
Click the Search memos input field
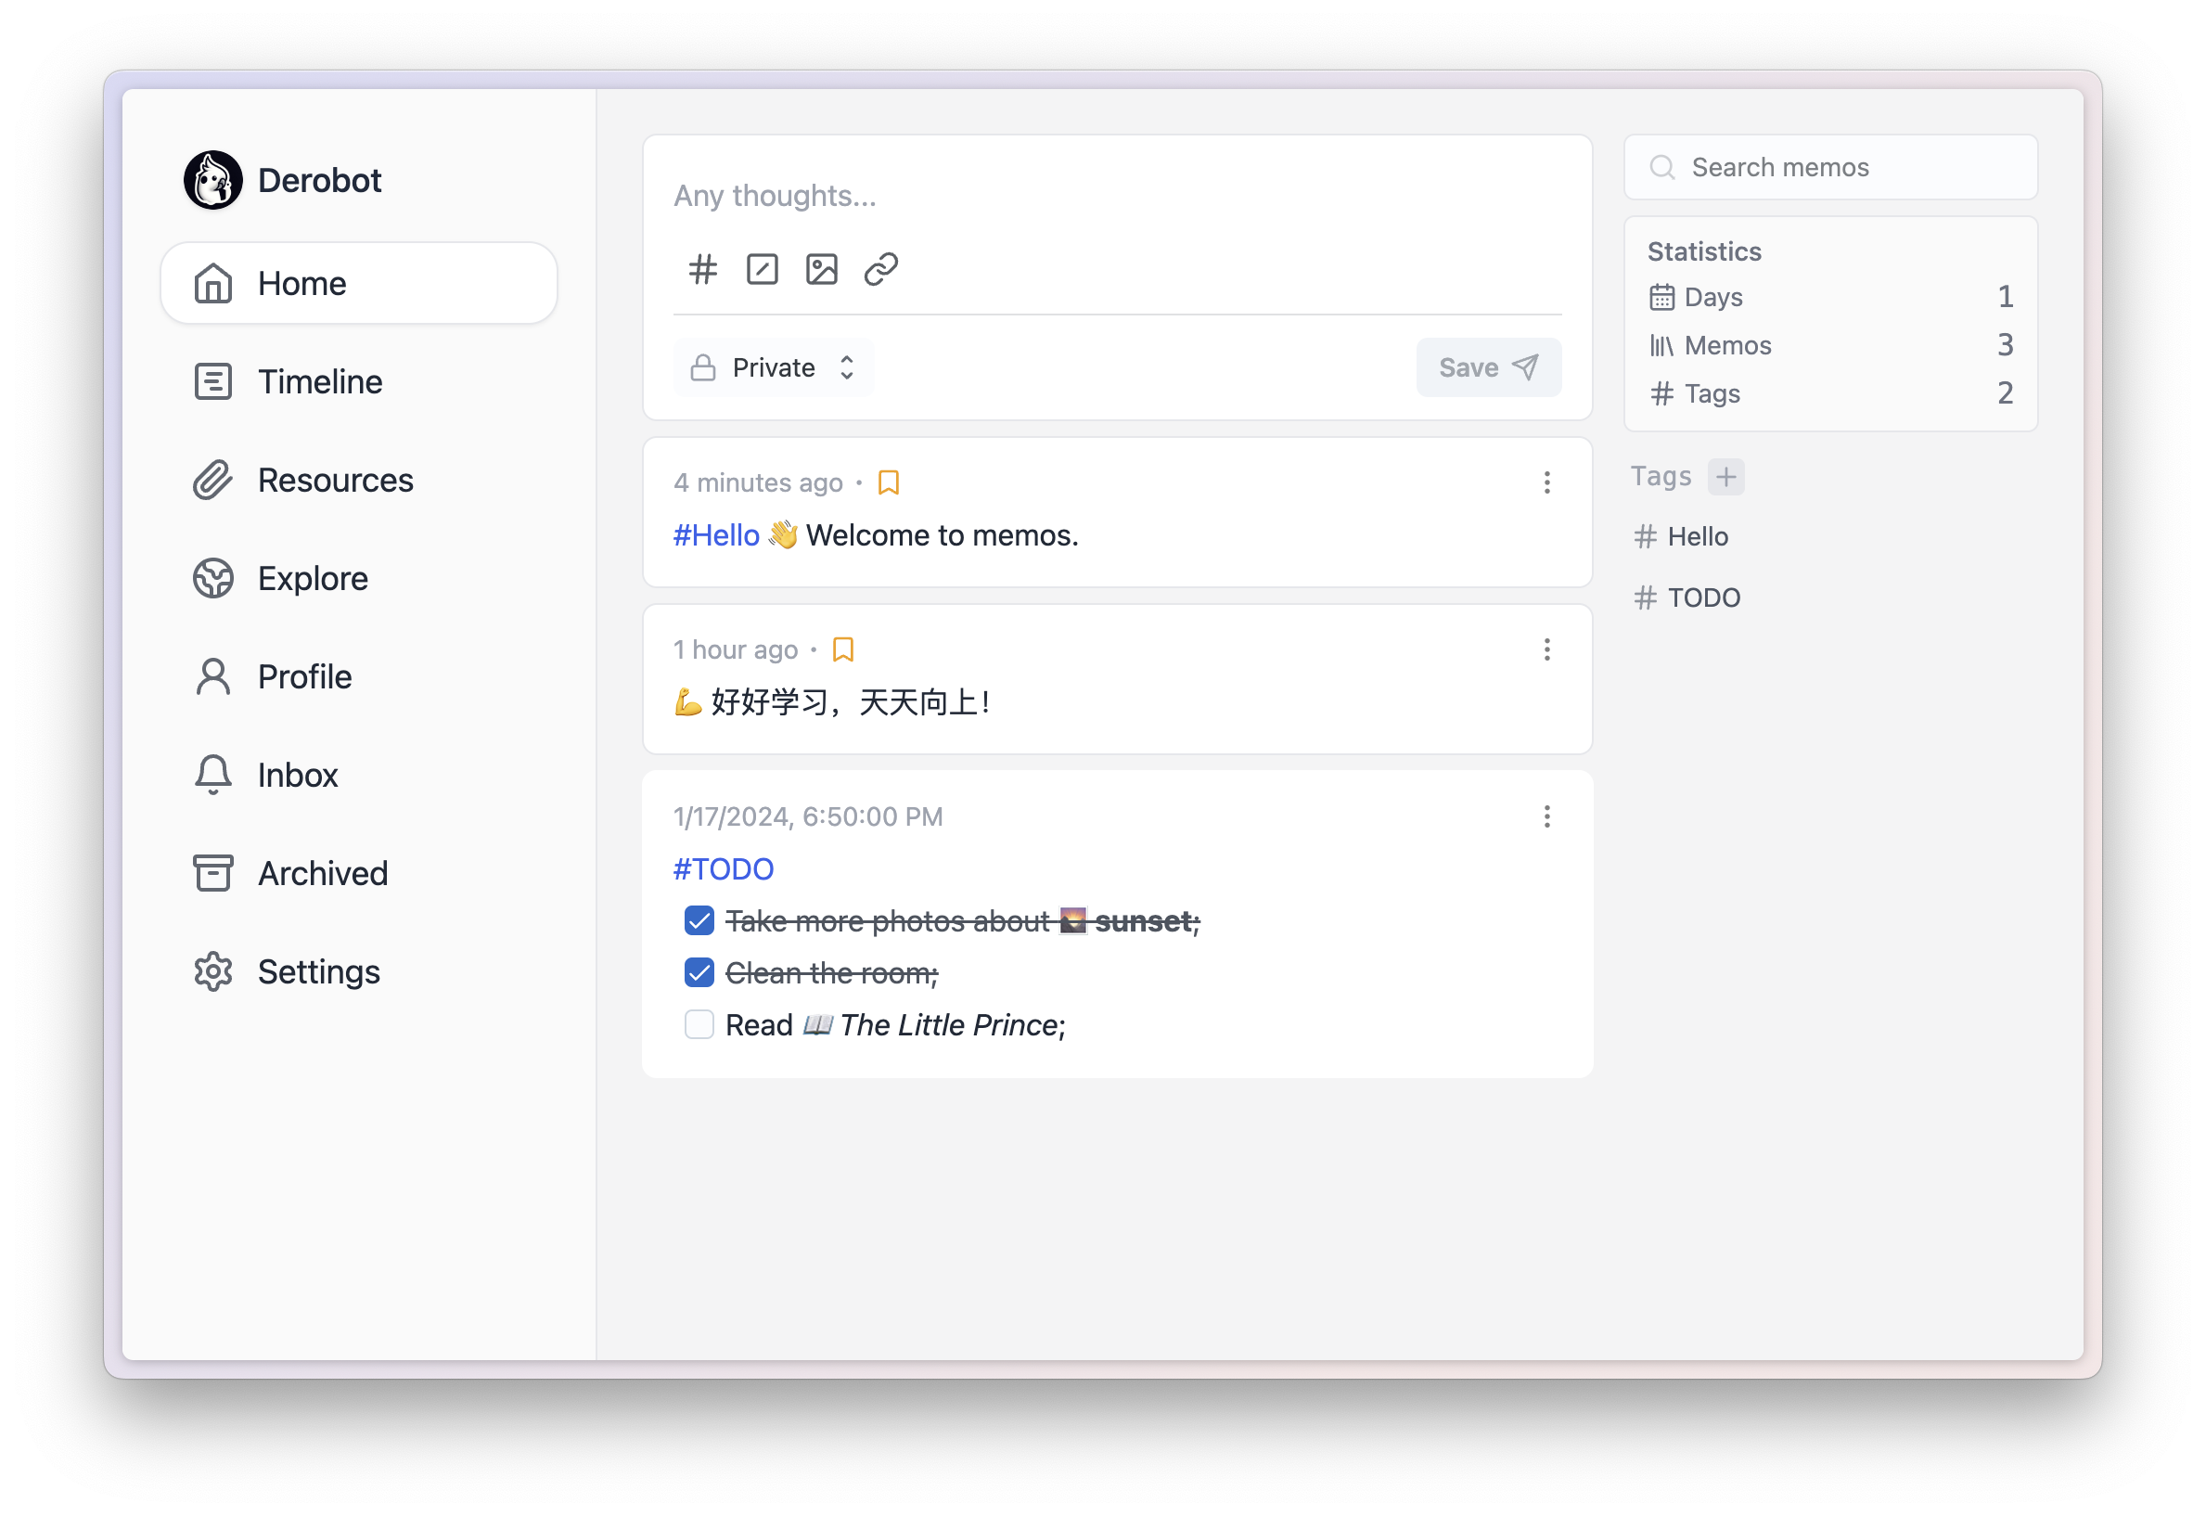coord(1830,166)
